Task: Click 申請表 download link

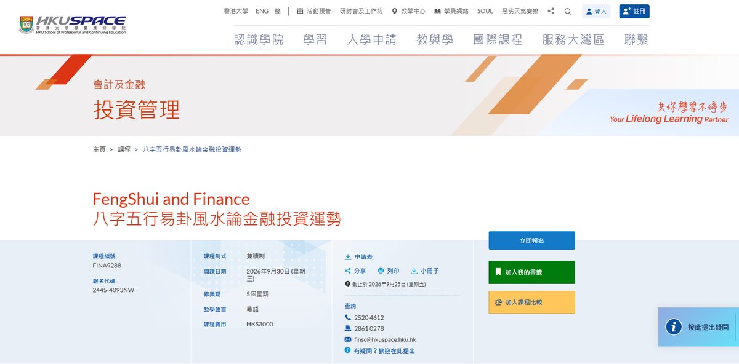Action: [x=363, y=256]
